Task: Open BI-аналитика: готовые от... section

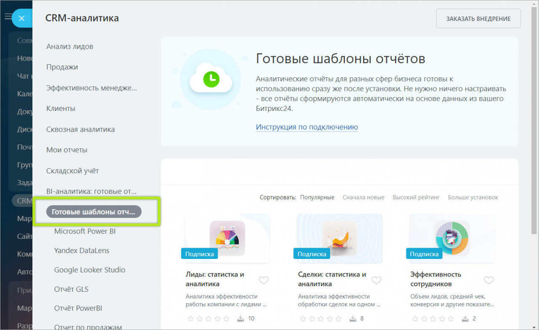Action: [91, 191]
